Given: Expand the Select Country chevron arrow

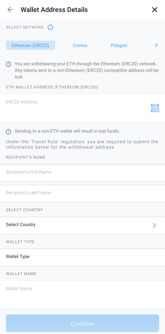Looking at the screenshot, I should (154, 226).
